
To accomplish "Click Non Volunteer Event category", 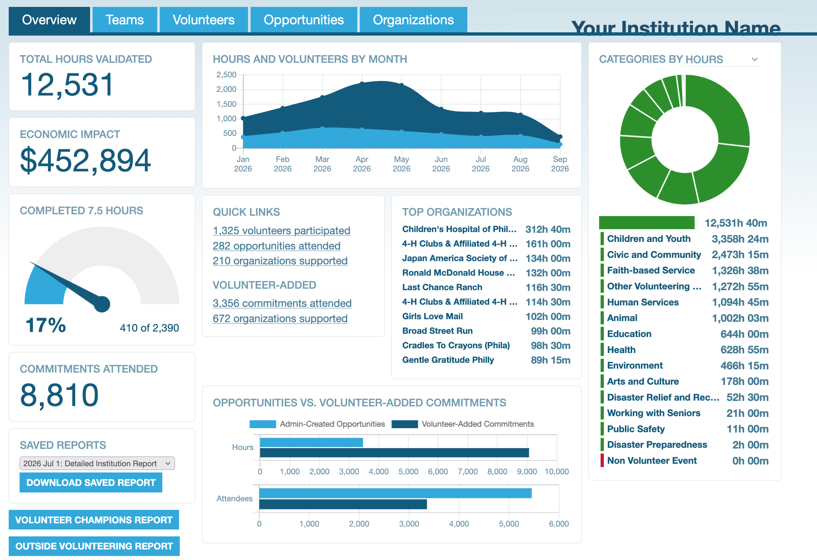I will coord(684,461).
